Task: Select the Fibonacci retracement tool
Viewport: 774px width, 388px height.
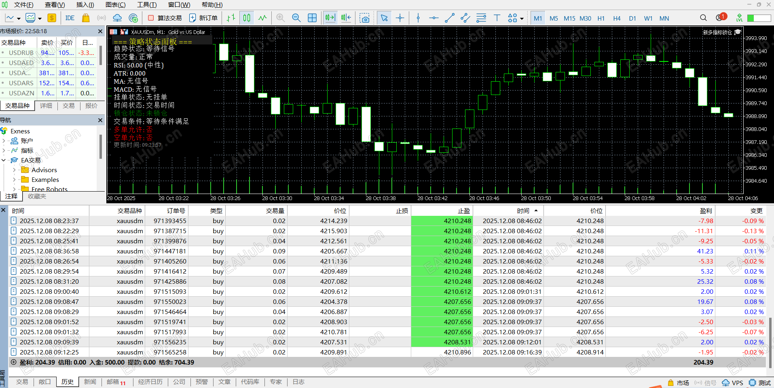Action: pyautogui.click(x=481, y=18)
